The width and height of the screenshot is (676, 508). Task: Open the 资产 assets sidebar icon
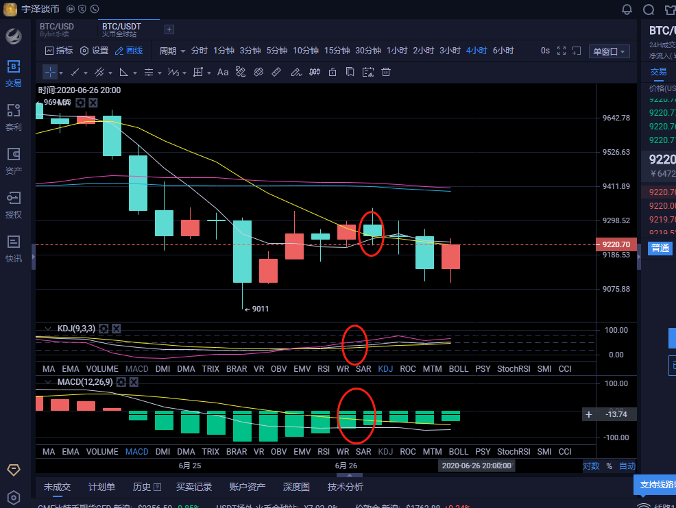14,160
